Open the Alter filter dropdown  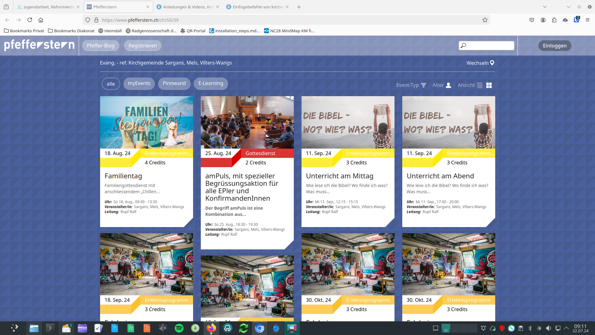tap(442, 85)
